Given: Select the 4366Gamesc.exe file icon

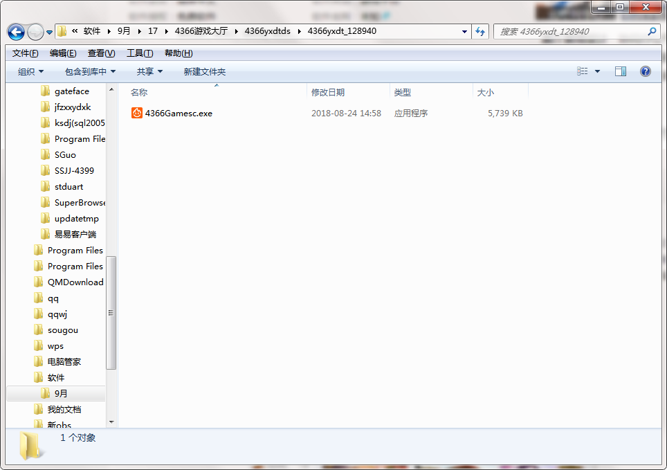Looking at the screenshot, I should pyautogui.click(x=136, y=113).
